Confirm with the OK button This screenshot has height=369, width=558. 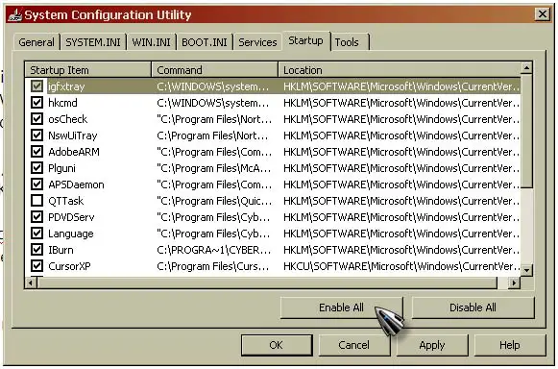tap(277, 345)
